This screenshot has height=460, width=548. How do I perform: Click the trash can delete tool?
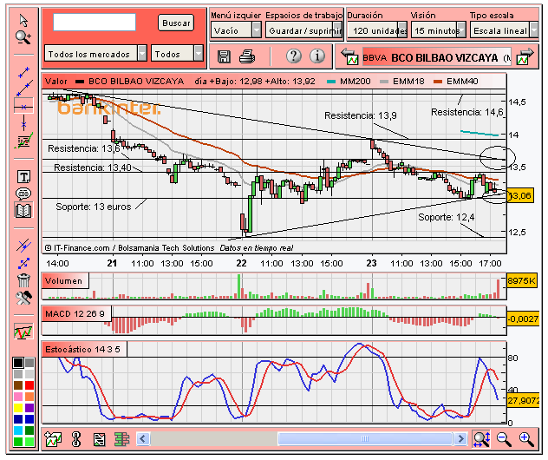coord(23,280)
